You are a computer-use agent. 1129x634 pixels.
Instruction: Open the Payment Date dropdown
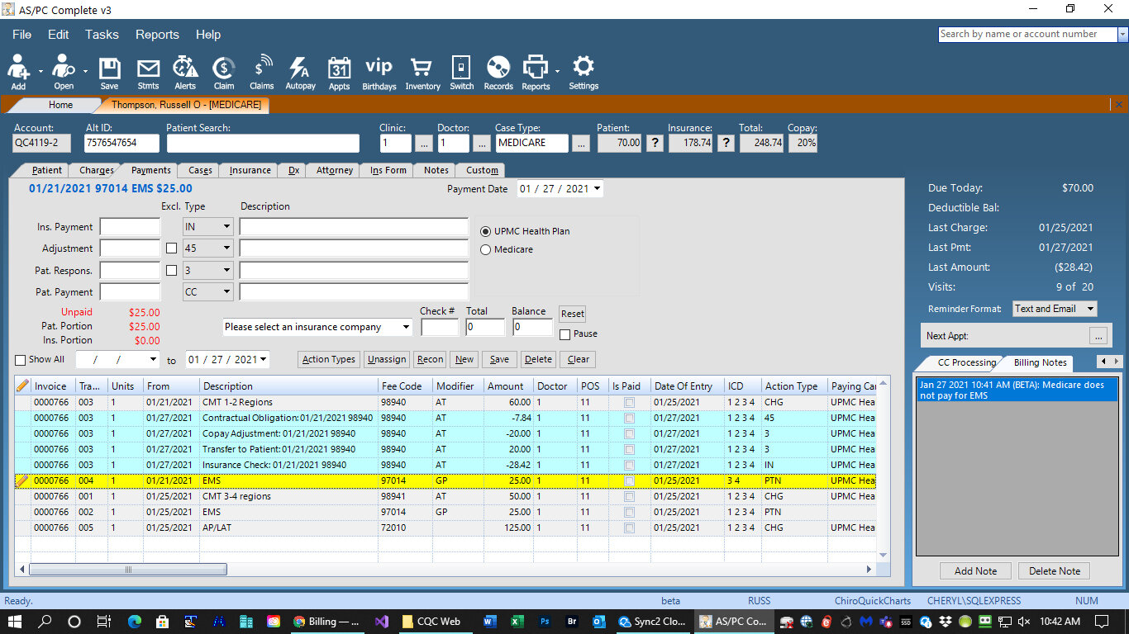click(x=597, y=189)
